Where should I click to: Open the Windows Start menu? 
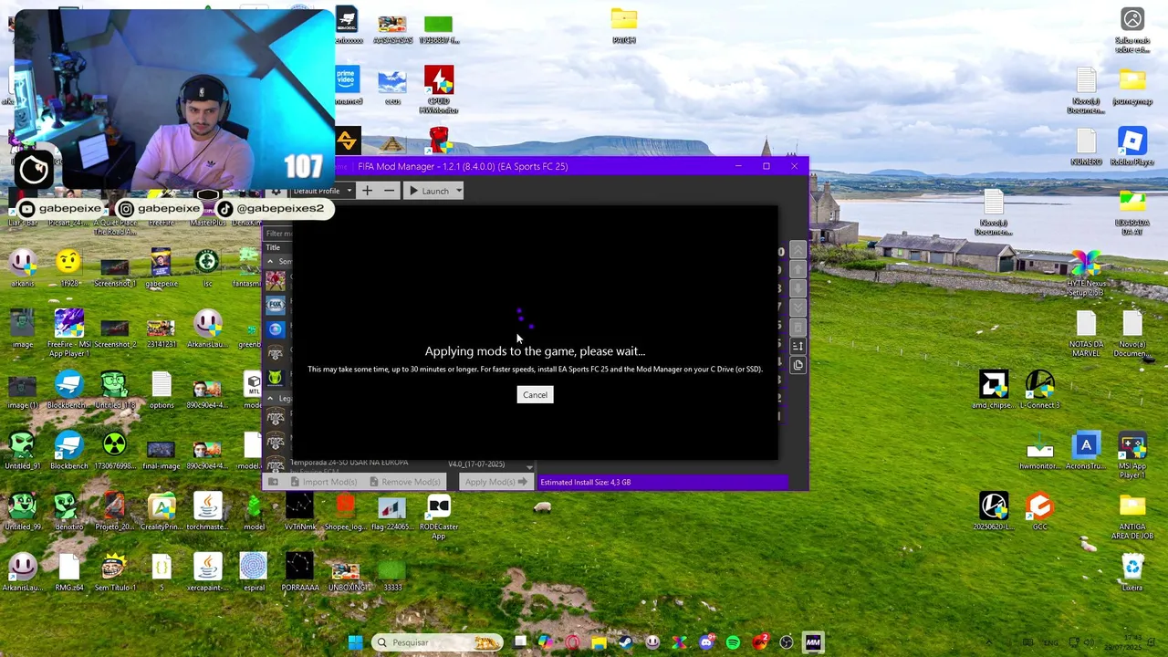(355, 642)
